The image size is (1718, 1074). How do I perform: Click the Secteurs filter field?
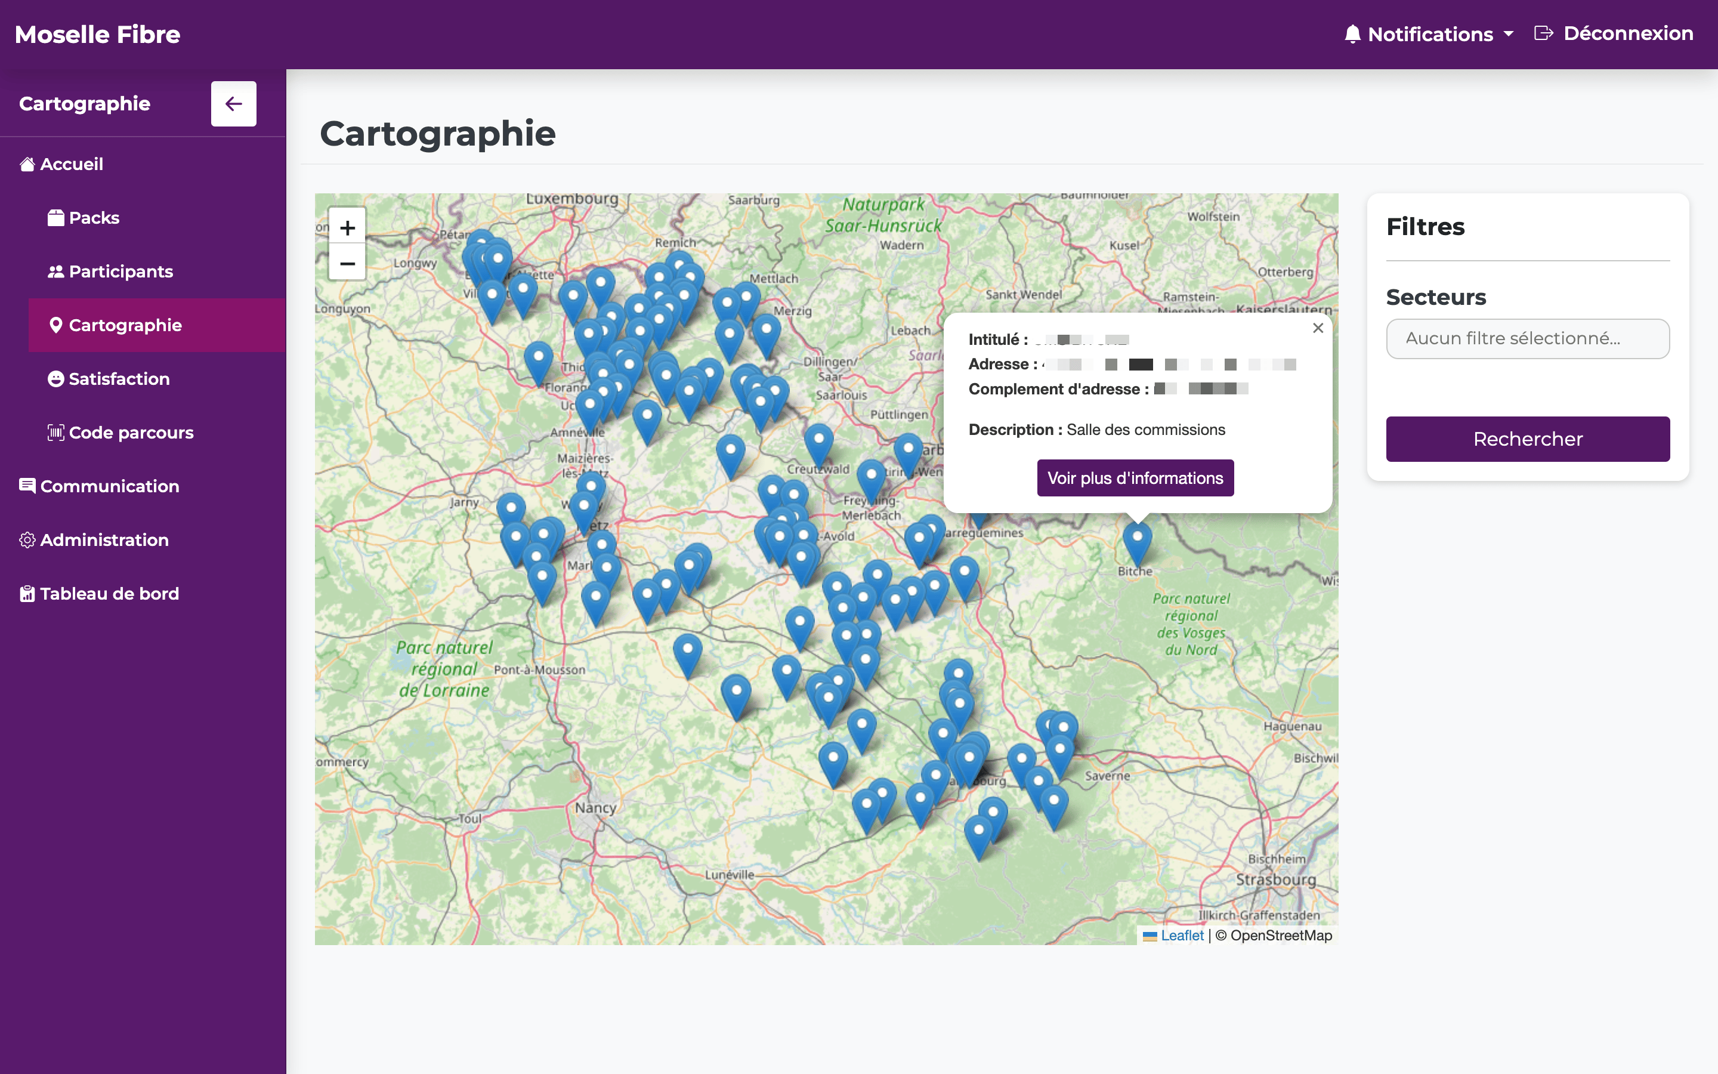1528,339
